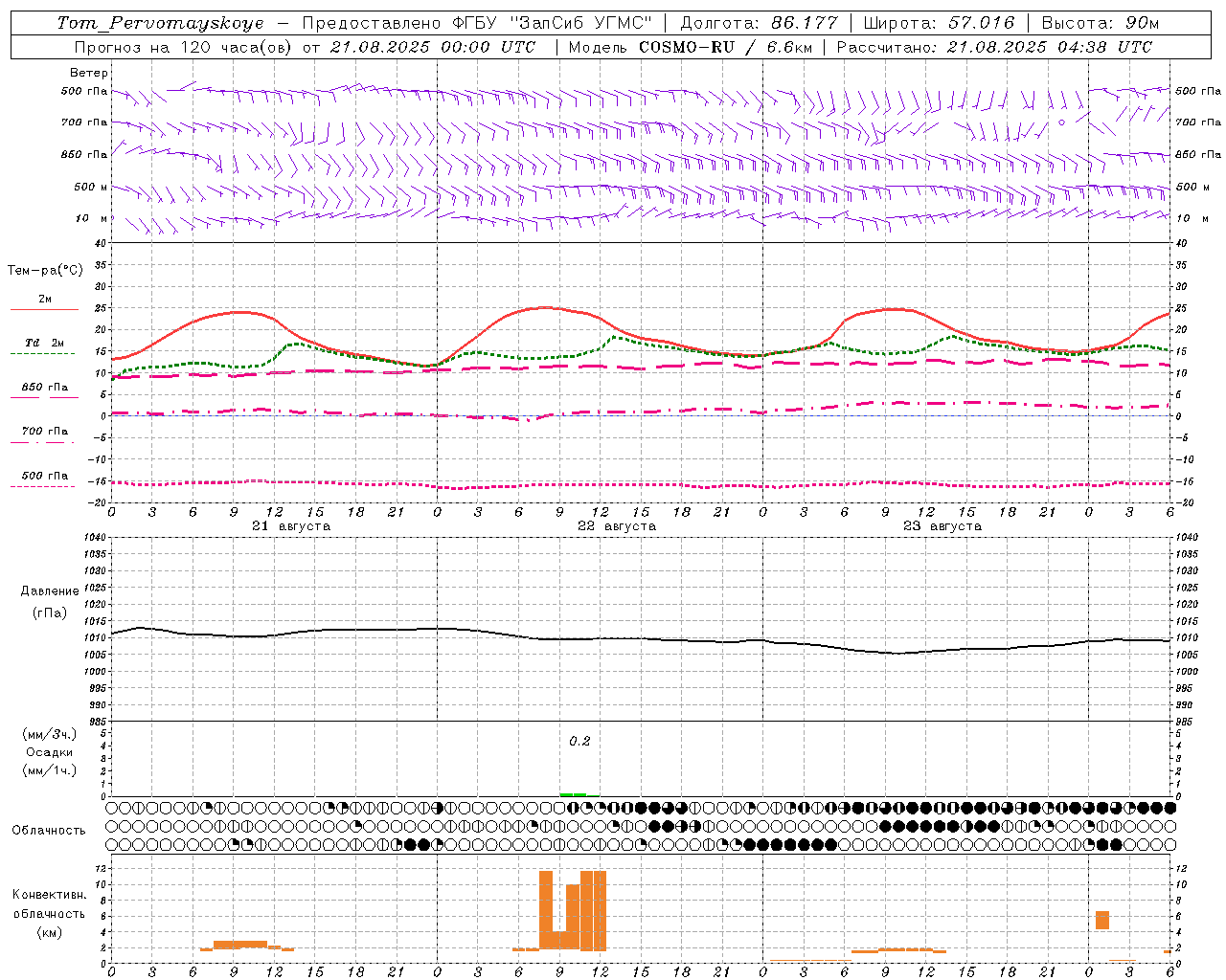The width and height of the screenshot is (1226, 980).
Task: Select the longitude value "Долгота: 86.177"
Action: click(759, 23)
